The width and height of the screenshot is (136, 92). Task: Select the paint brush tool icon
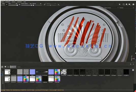coord(7,4)
